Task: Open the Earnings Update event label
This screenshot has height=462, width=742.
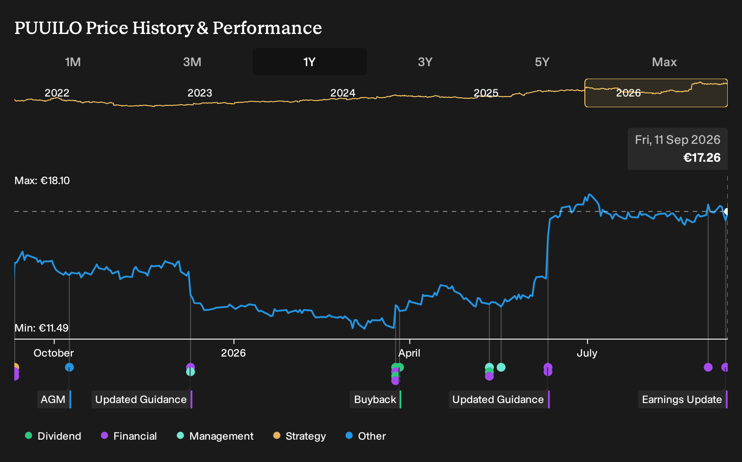Action: point(683,399)
